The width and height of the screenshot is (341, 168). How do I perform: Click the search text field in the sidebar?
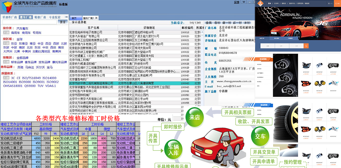[x=29, y=22]
